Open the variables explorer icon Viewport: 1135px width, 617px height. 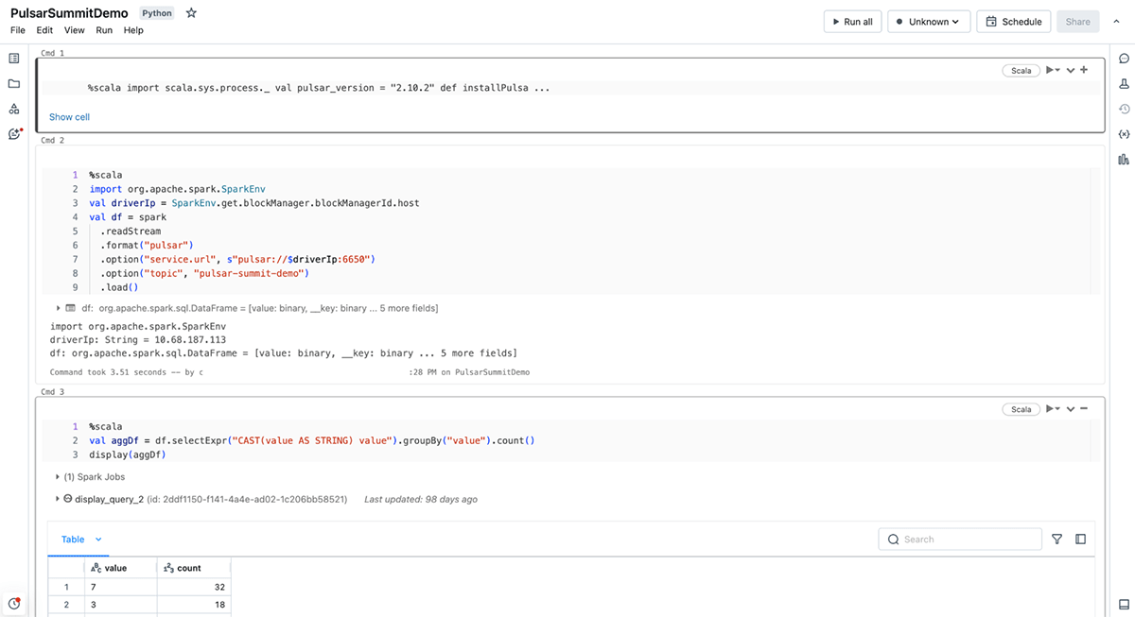[1124, 134]
